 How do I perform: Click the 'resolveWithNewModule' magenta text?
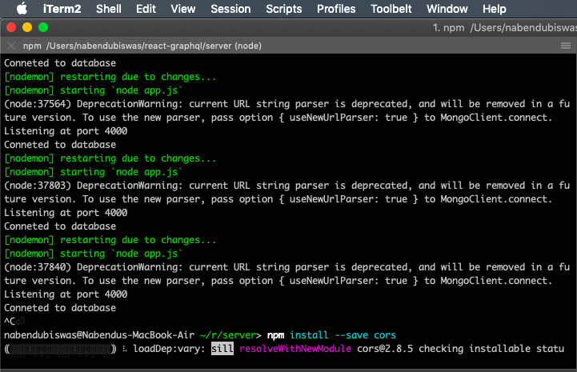pyautogui.click(x=295, y=349)
